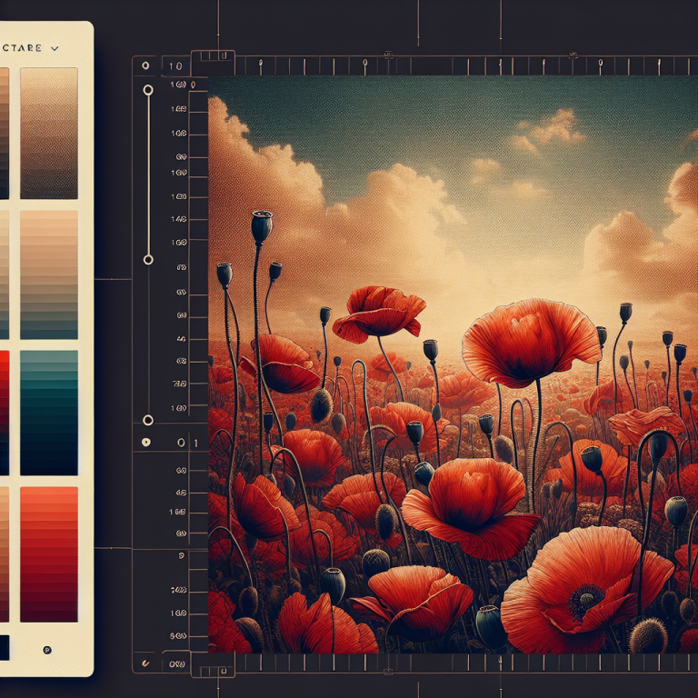
Task: Select the tan-to-brown gradient swatch
Action: (x=48, y=133)
